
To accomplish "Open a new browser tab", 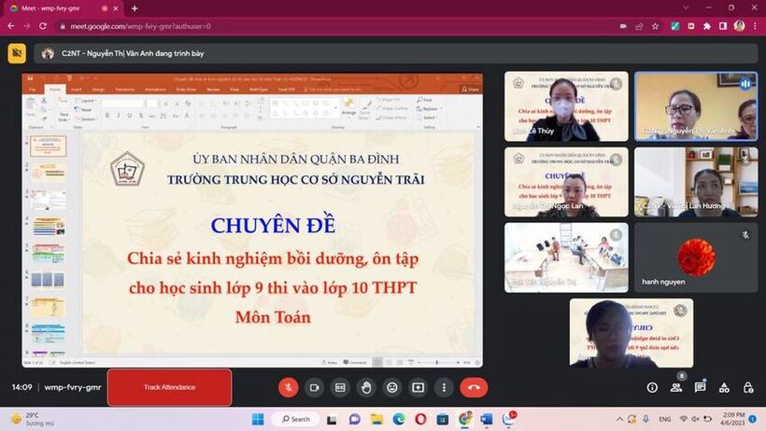I will (135, 8).
